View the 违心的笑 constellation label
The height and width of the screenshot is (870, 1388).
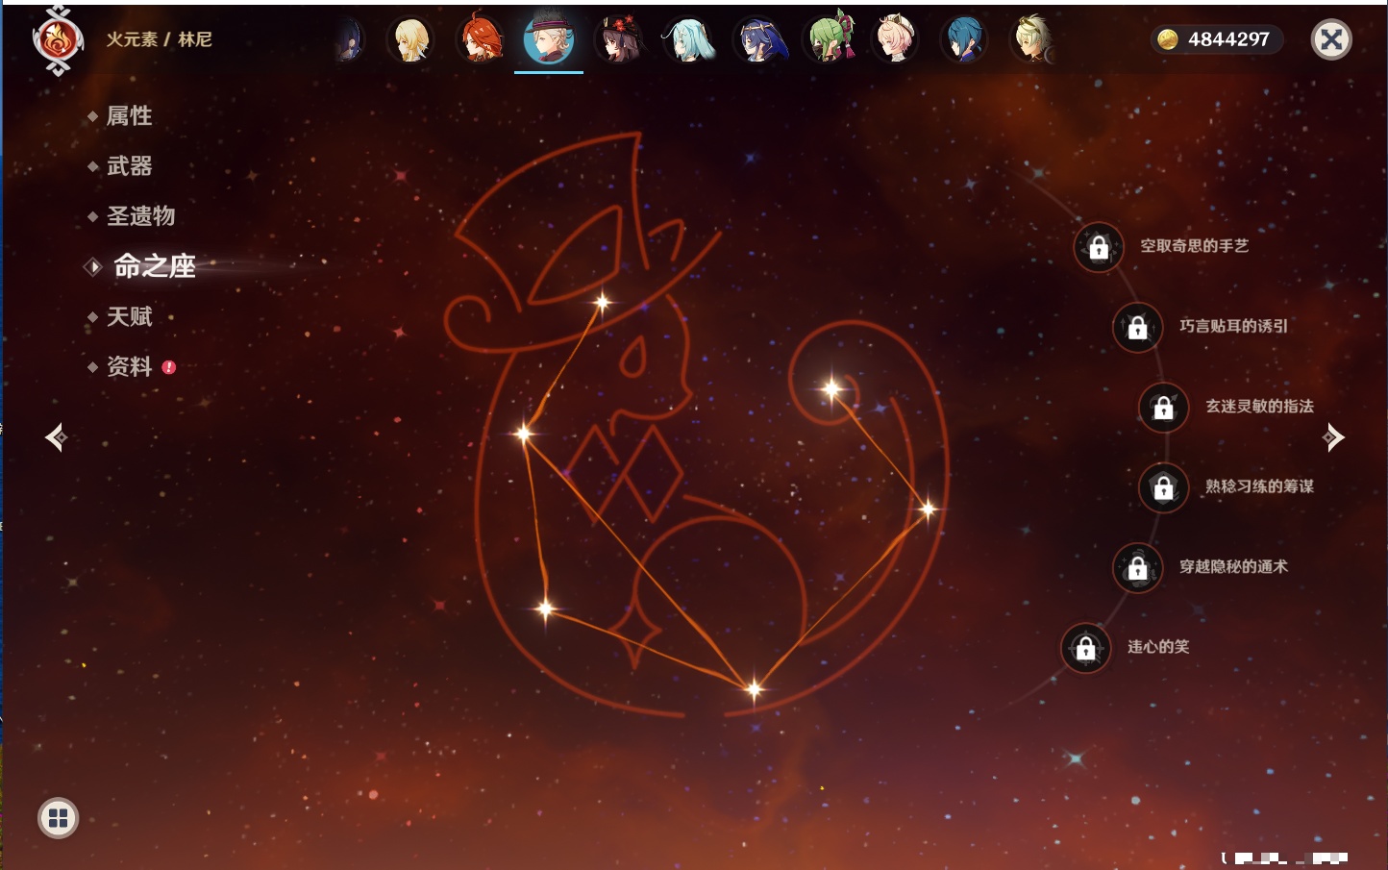pos(1158,647)
